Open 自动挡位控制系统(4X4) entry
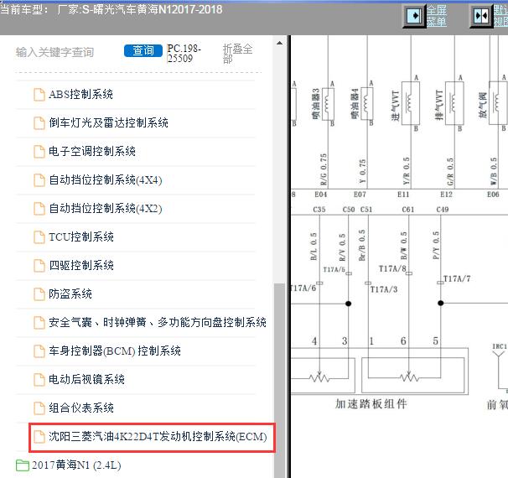508x478 pixels. point(106,179)
